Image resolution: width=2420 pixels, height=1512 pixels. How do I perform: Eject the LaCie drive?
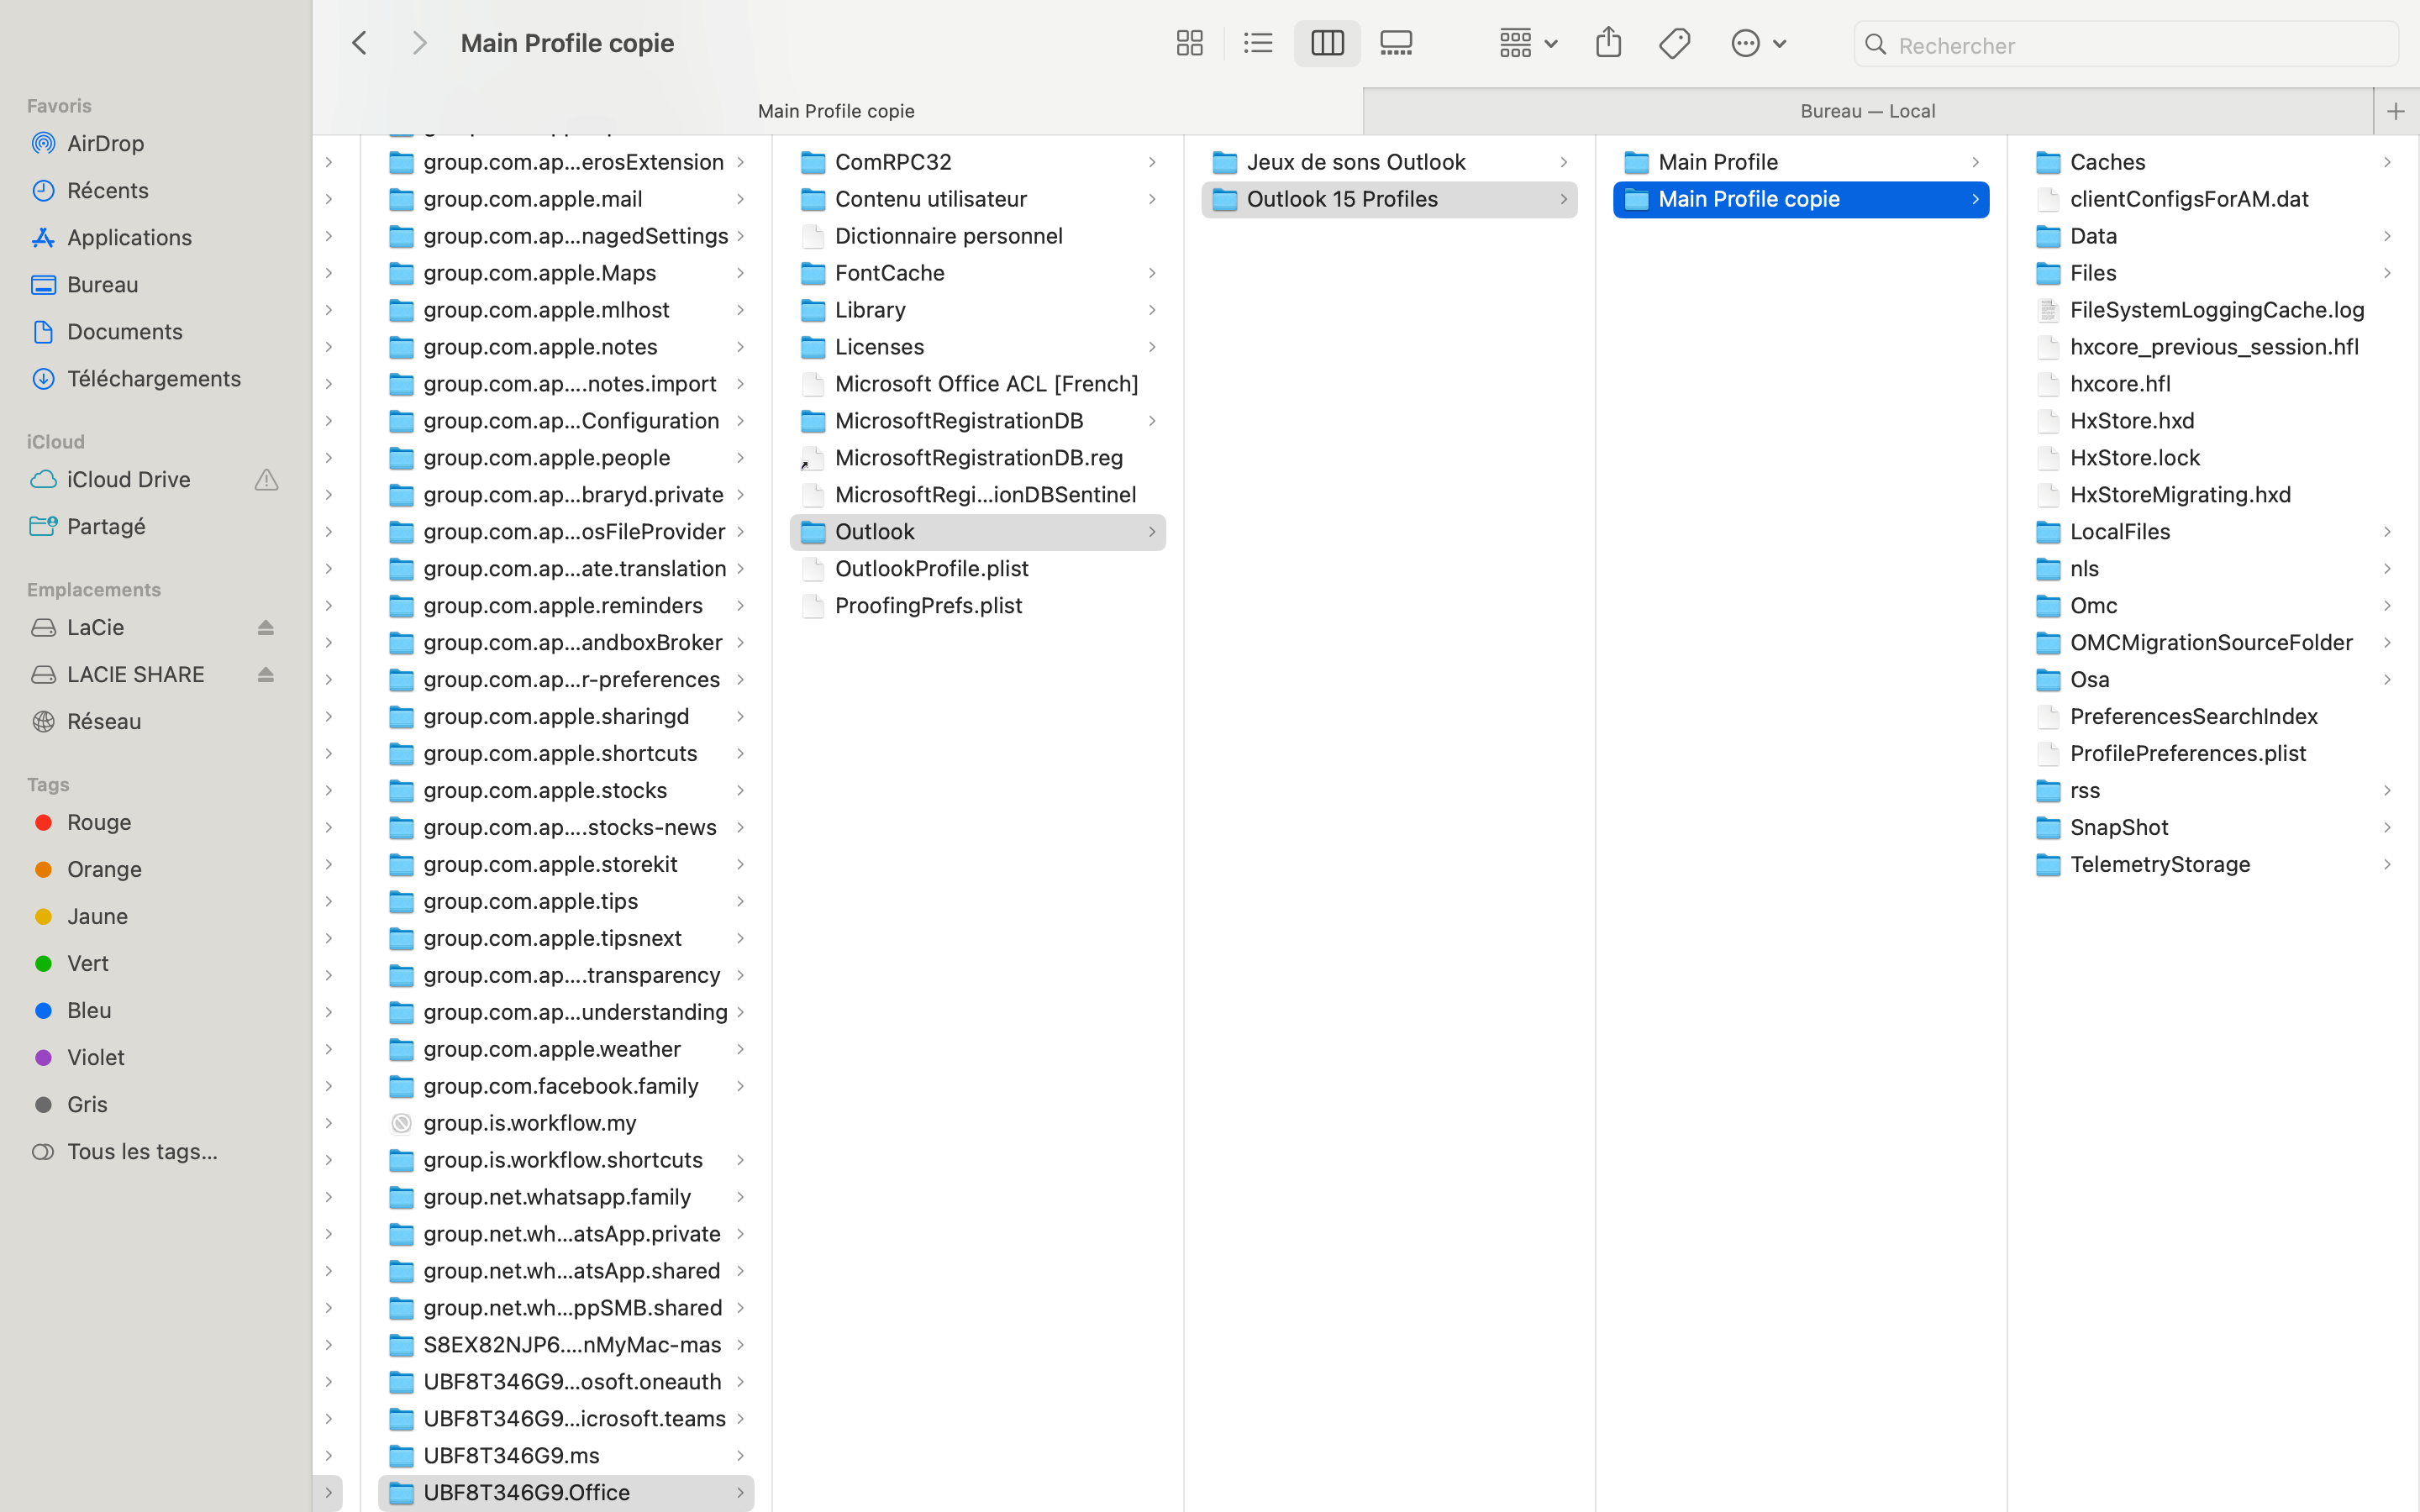click(x=265, y=627)
